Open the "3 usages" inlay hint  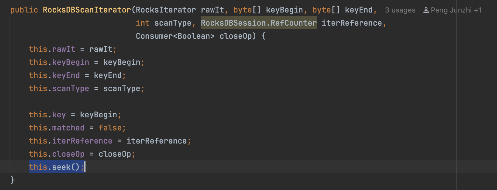tap(400, 10)
